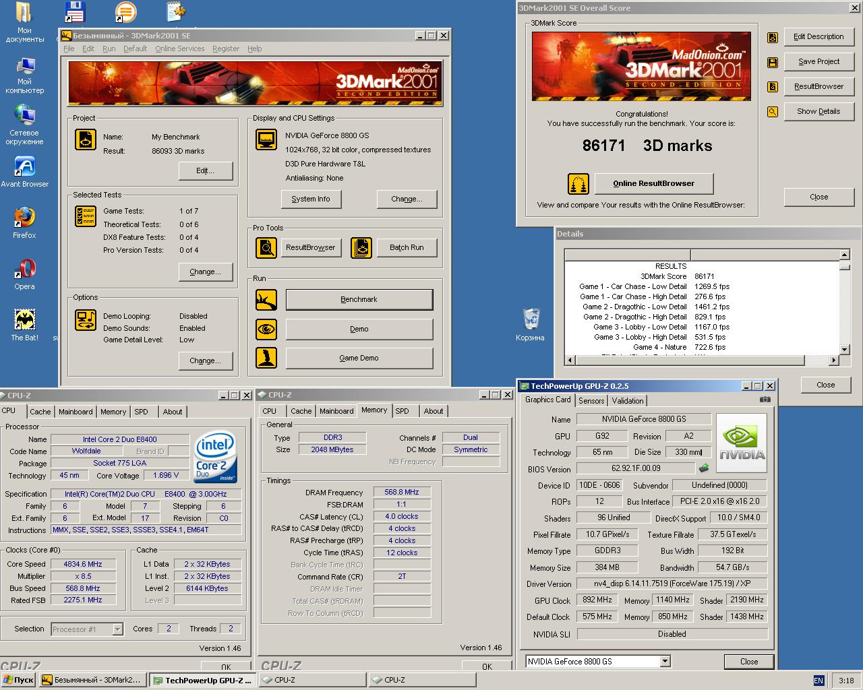The width and height of the screenshot is (863, 690).
Task: Click the Game Demo button
Action: pos(359,358)
